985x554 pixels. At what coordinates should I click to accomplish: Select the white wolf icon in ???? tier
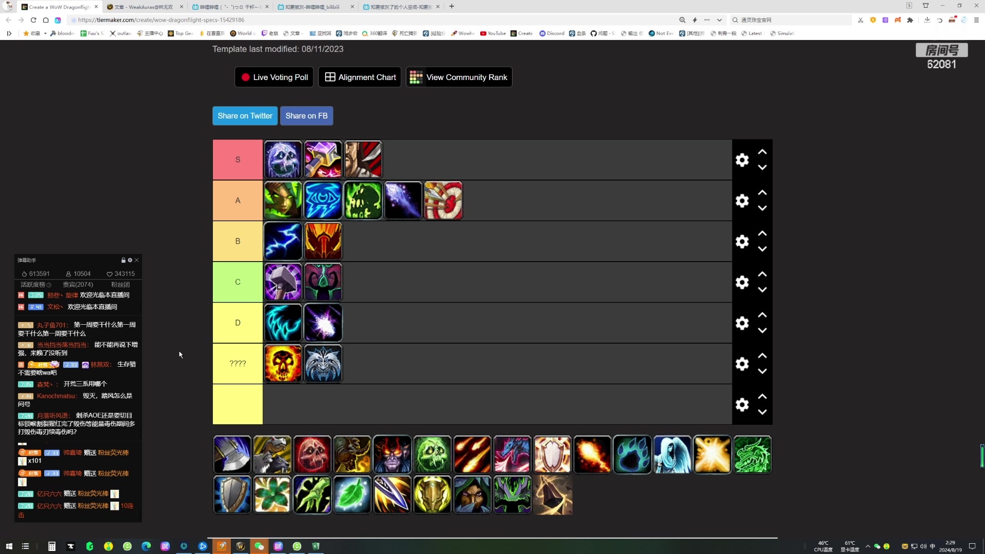[323, 364]
